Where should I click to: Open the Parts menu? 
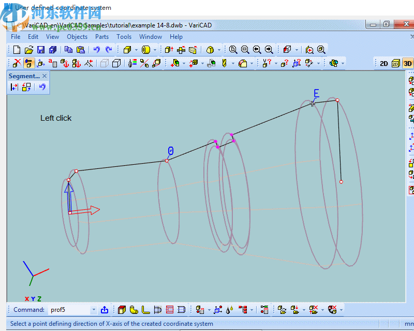102,37
